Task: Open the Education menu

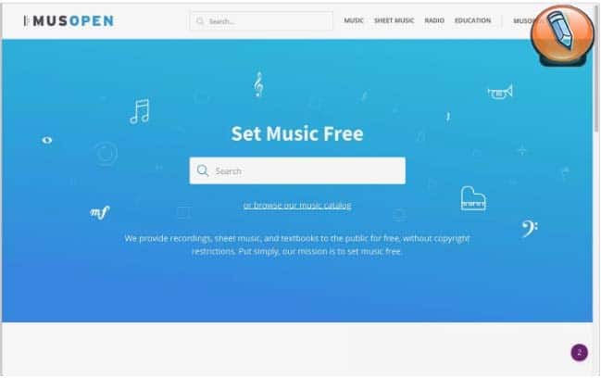Action: point(472,20)
